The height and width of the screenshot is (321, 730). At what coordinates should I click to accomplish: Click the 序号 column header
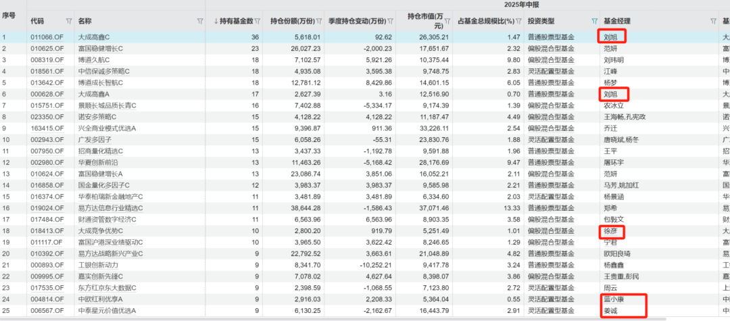click(9, 16)
